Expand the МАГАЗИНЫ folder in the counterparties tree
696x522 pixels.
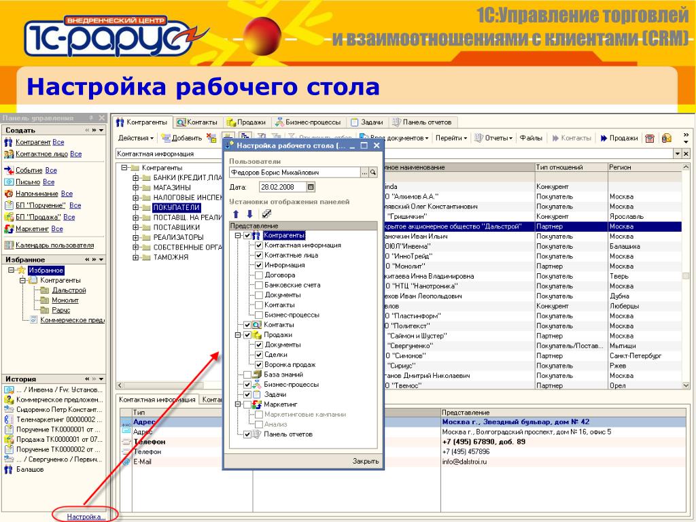tap(136, 188)
